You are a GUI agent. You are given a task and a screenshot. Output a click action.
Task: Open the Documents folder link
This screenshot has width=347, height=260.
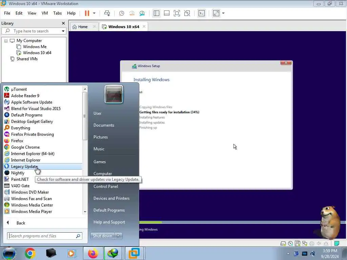[x=104, y=125]
